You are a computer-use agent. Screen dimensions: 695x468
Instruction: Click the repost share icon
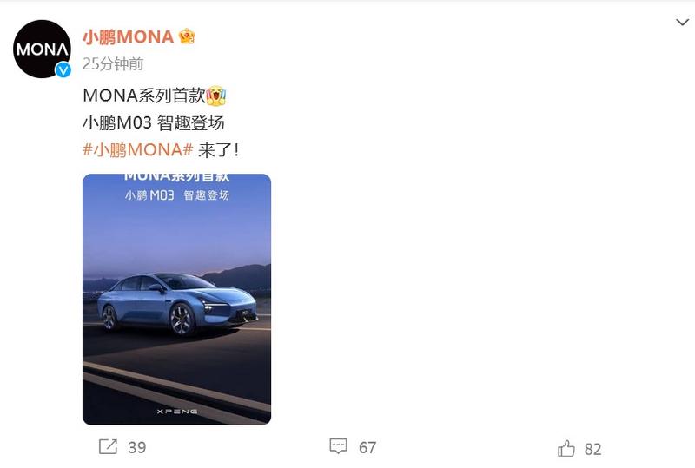[x=108, y=446]
